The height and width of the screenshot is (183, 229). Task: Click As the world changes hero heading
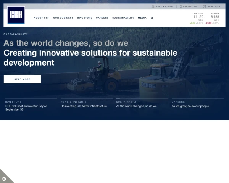[66, 43]
